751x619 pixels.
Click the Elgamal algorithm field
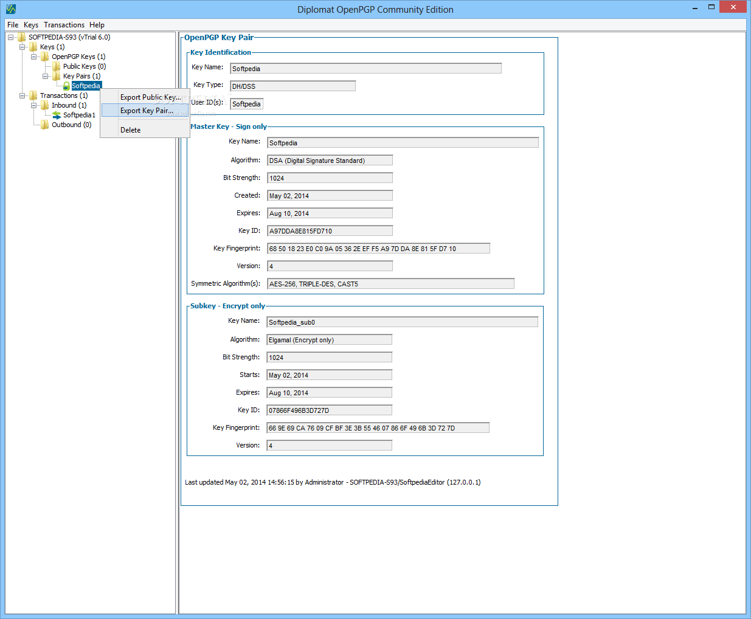click(x=329, y=340)
